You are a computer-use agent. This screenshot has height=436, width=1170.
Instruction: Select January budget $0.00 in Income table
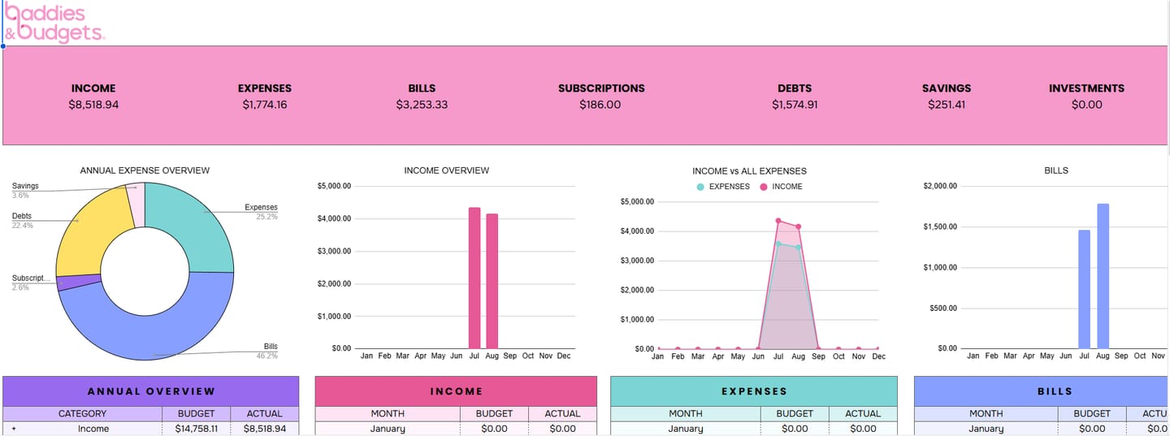pyautogui.click(x=494, y=429)
